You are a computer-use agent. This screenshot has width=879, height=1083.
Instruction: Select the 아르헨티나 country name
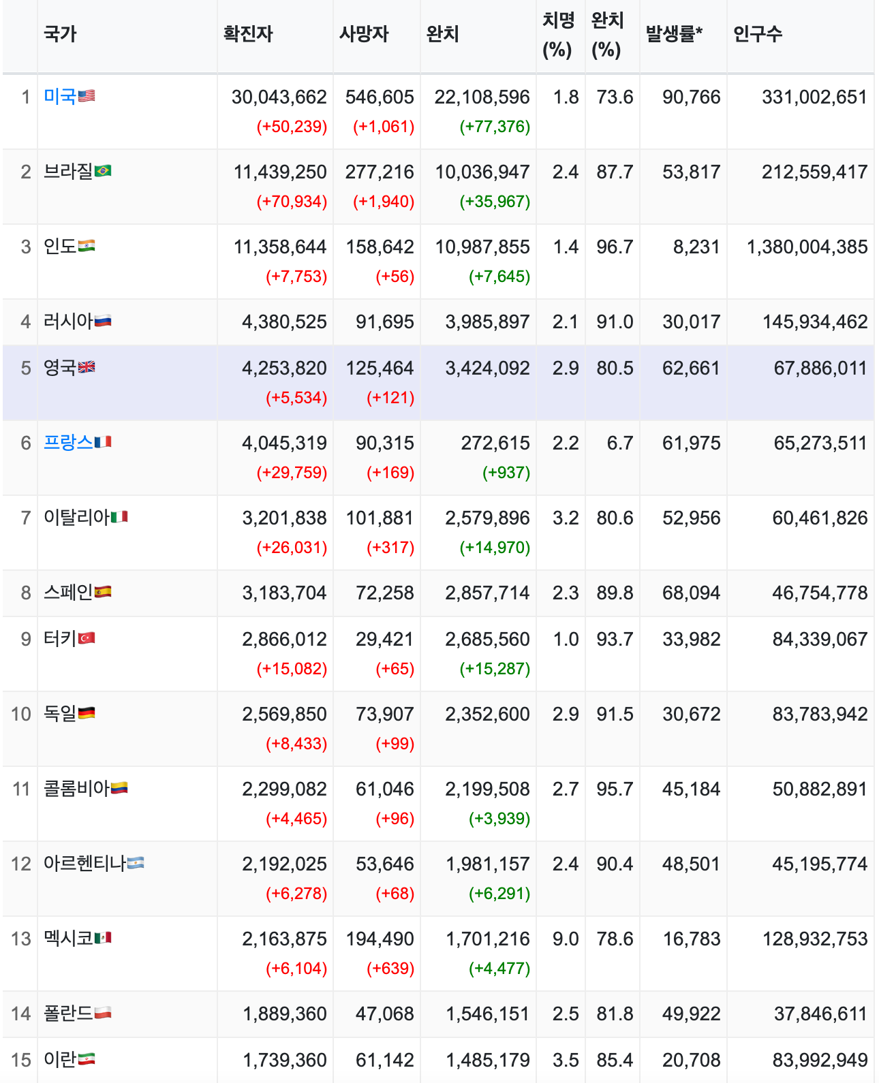(84, 863)
